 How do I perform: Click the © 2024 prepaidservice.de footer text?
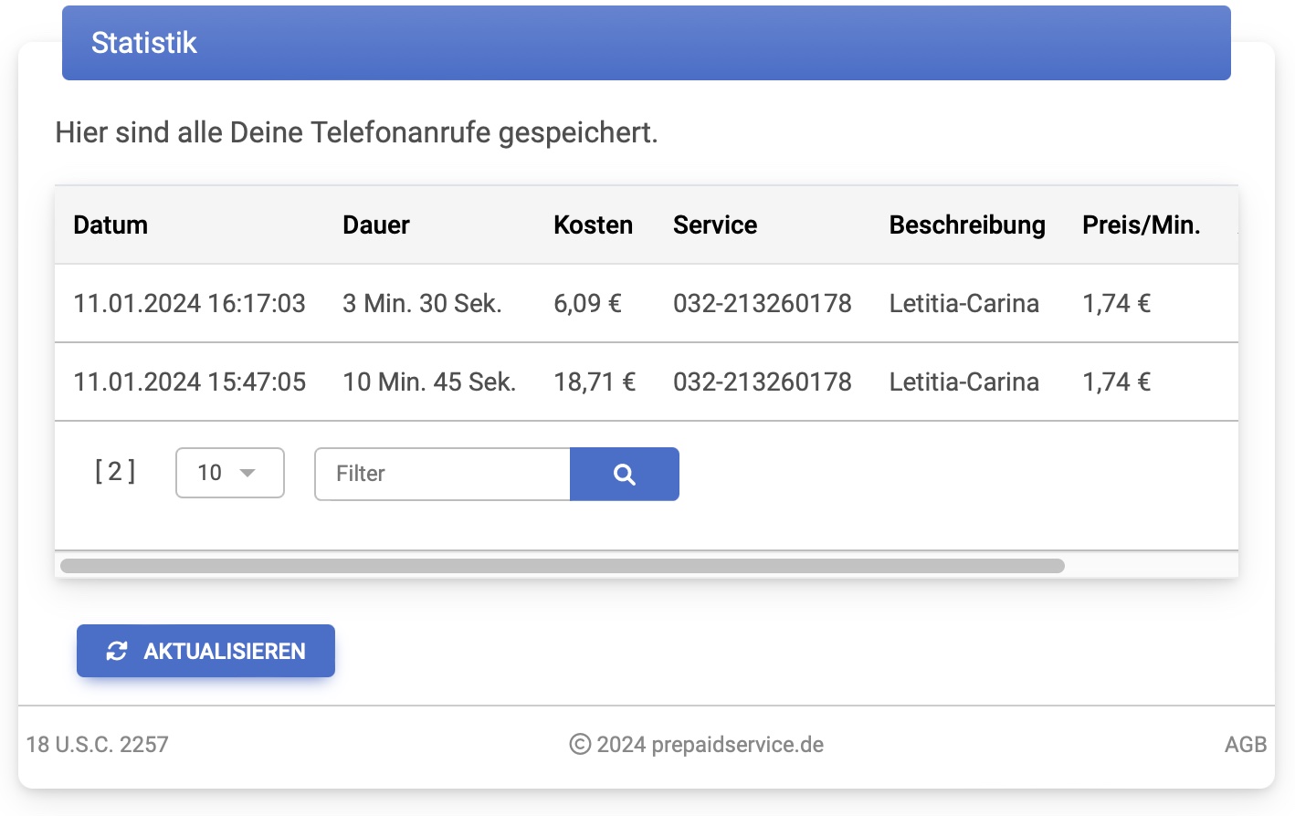pos(696,745)
